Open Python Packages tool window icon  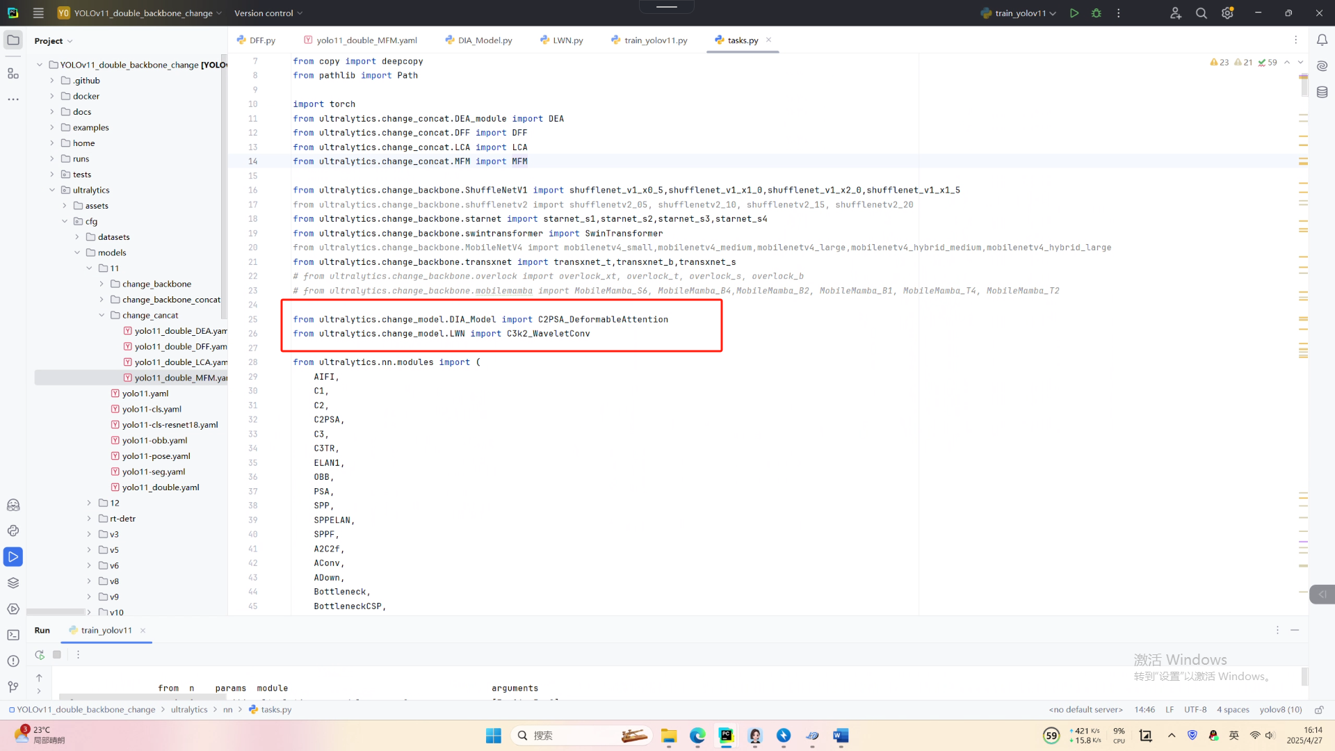click(x=13, y=583)
